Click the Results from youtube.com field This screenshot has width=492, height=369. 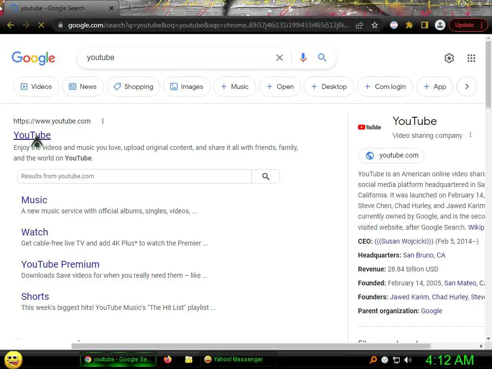(x=135, y=176)
